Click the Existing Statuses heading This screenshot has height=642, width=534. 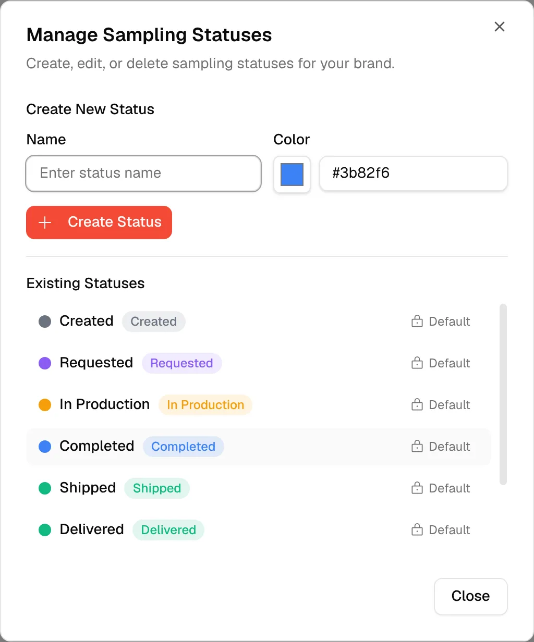(86, 283)
